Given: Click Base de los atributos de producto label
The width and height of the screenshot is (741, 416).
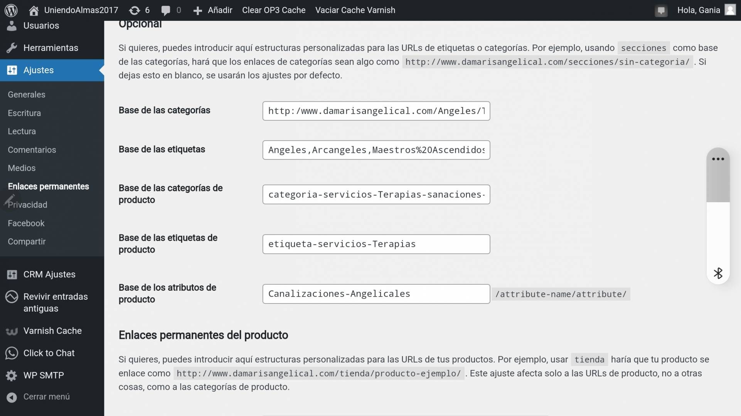Looking at the screenshot, I should point(167,294).
